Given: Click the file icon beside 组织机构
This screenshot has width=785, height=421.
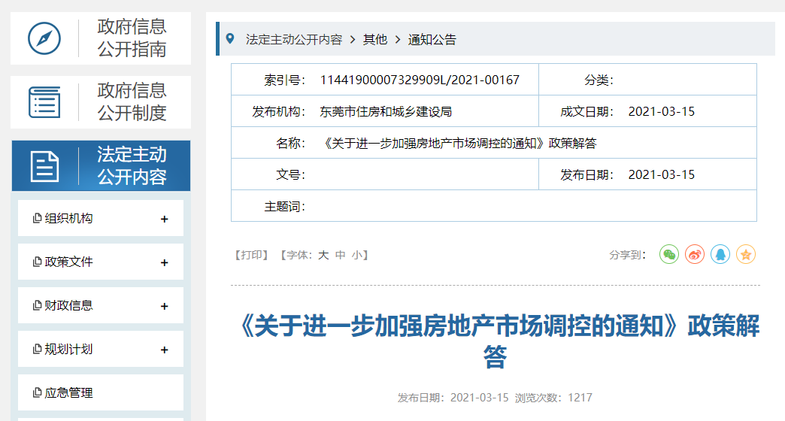Looking at the screenshot, I should coord(37,218).
